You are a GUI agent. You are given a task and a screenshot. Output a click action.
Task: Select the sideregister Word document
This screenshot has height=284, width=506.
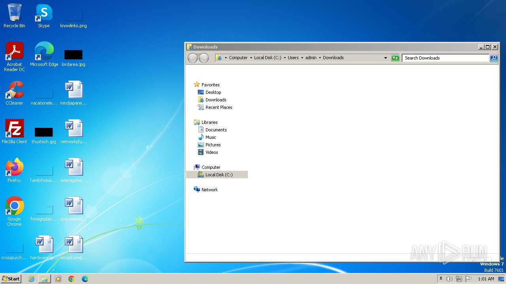(74, 170)
